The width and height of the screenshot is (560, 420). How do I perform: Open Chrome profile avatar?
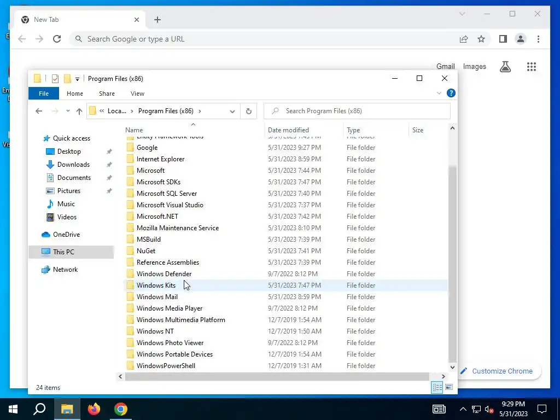[x=521, y=39]
